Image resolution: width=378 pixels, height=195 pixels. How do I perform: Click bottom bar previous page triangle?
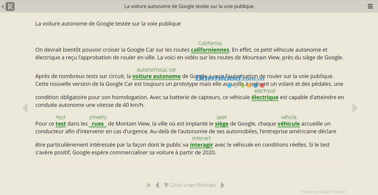click(157, 185)
